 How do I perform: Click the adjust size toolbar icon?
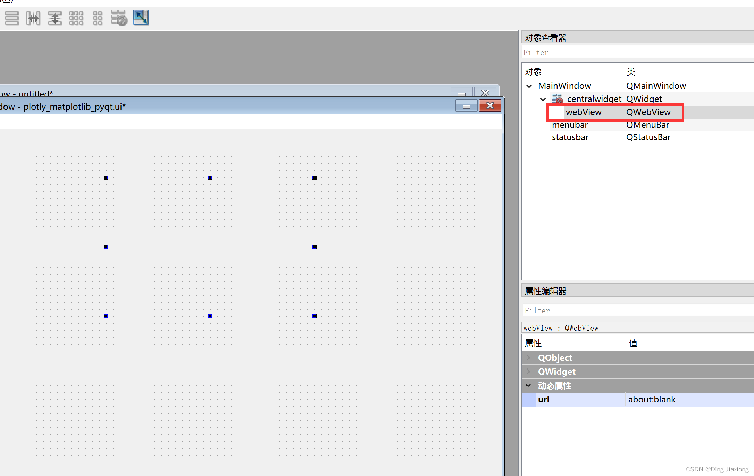click(x=141, y=18)
